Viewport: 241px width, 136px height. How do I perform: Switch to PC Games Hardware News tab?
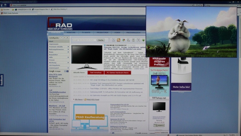pyautogui.click(x=117, y=73)
